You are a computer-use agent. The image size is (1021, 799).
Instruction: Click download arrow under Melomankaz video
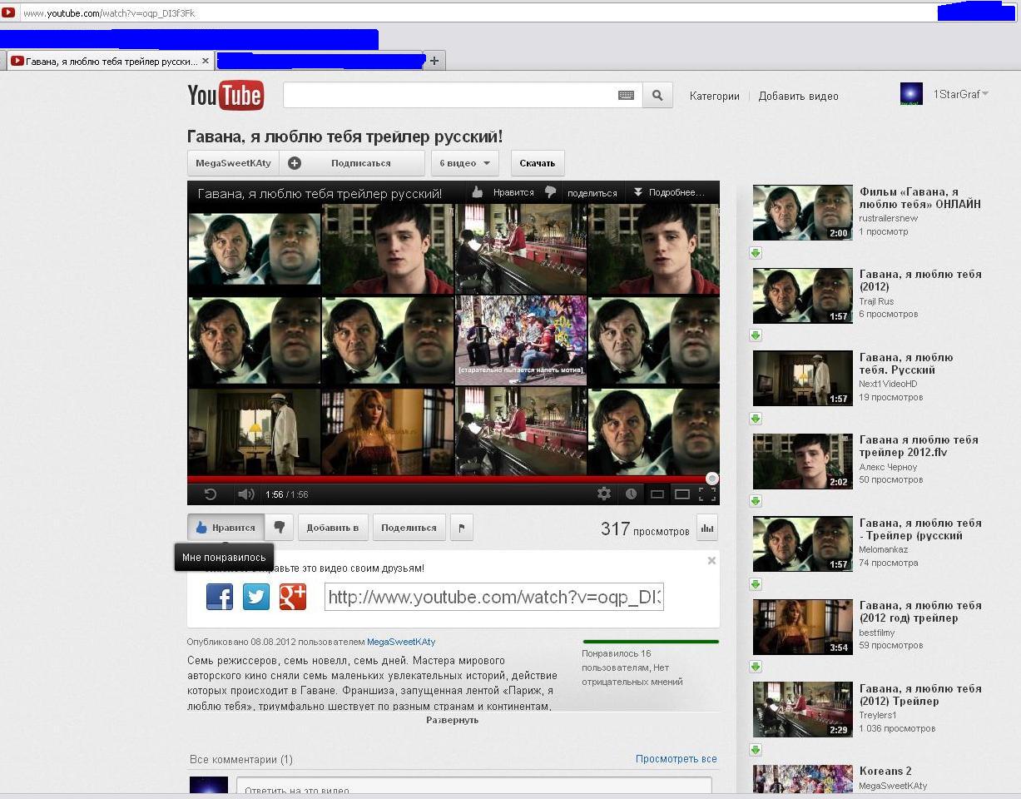756,584
